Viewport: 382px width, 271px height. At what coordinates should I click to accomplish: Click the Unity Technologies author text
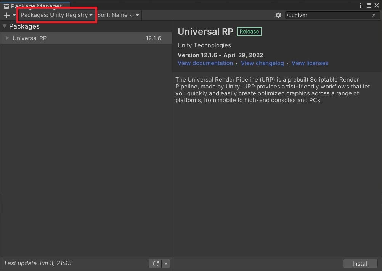pos(204,45)
